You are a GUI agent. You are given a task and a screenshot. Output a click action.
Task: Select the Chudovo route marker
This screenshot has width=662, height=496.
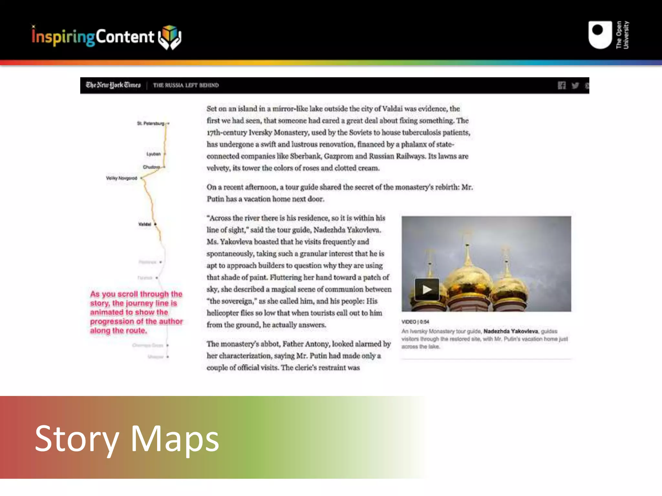click(164, 167)
